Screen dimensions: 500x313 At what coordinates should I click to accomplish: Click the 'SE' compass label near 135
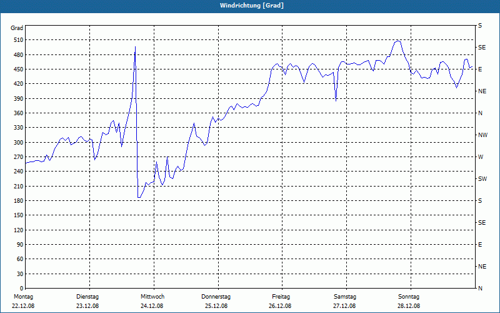click(x=482, y=223)
